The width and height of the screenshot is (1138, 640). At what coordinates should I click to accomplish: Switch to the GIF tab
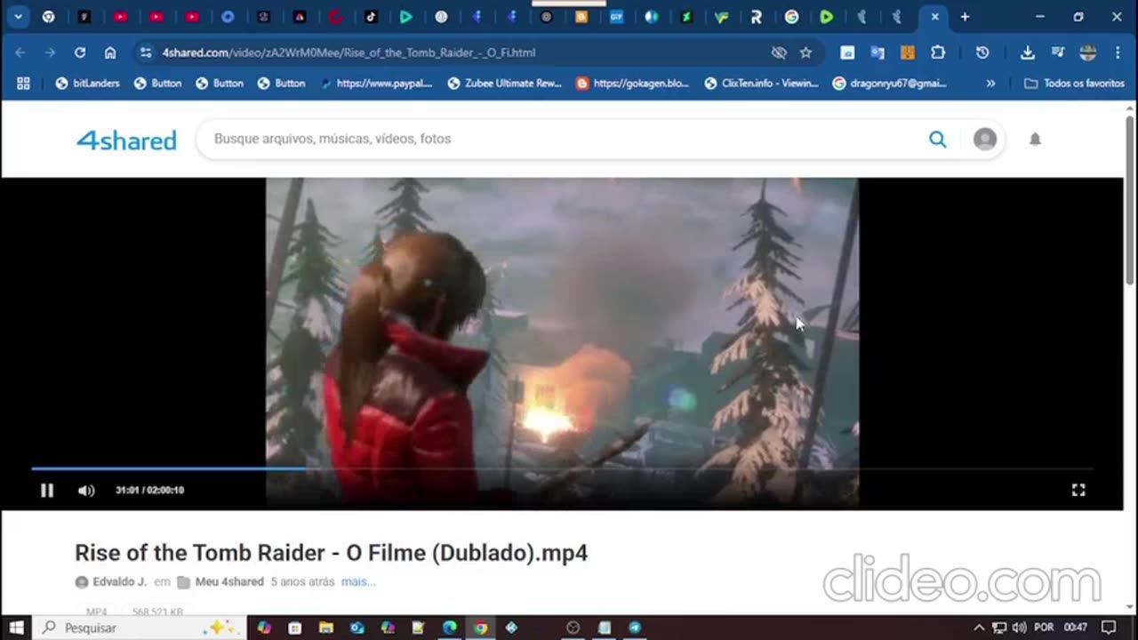[x=616, y=17]
